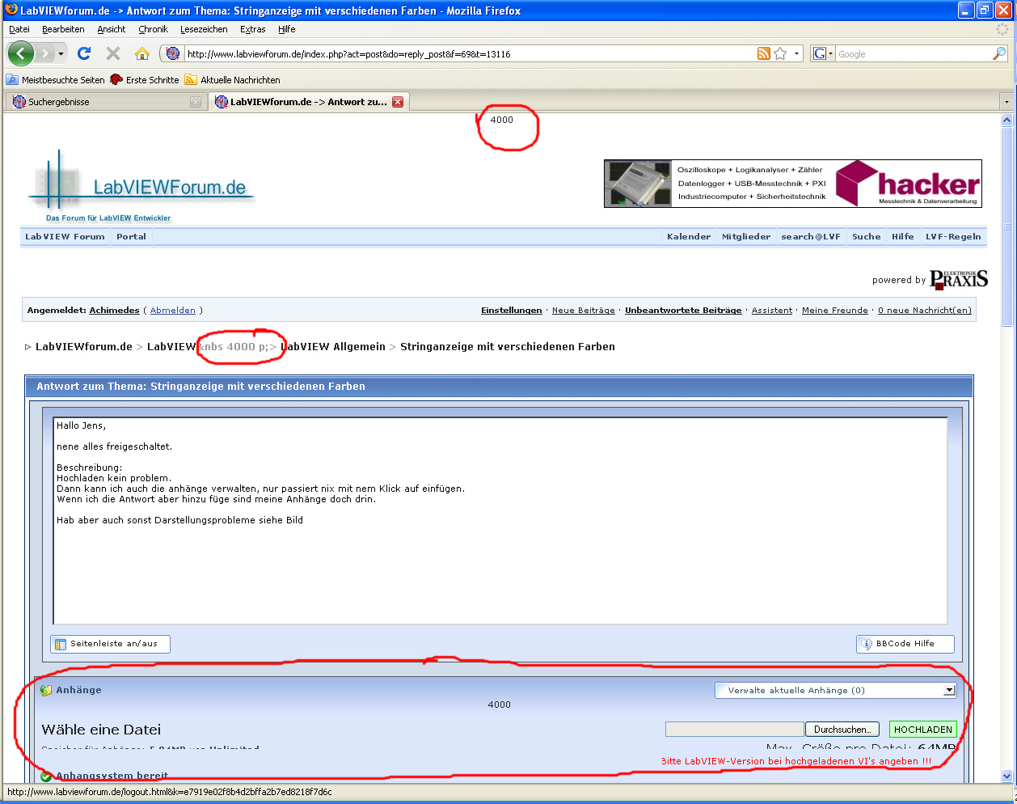The width and height of the screenshot is (1017, 804).
Task: Click the URL address field
Action: pyautogui.click(x=469, y=54)
